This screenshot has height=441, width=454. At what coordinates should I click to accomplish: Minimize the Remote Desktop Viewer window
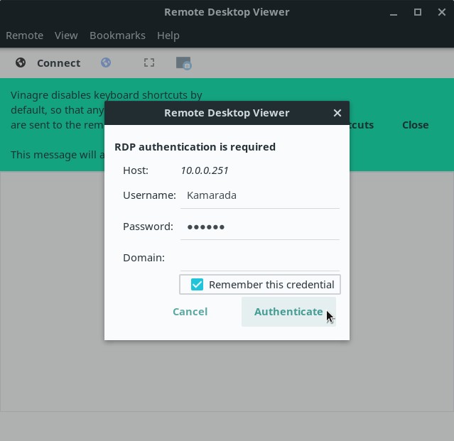[x=394, y=12]
